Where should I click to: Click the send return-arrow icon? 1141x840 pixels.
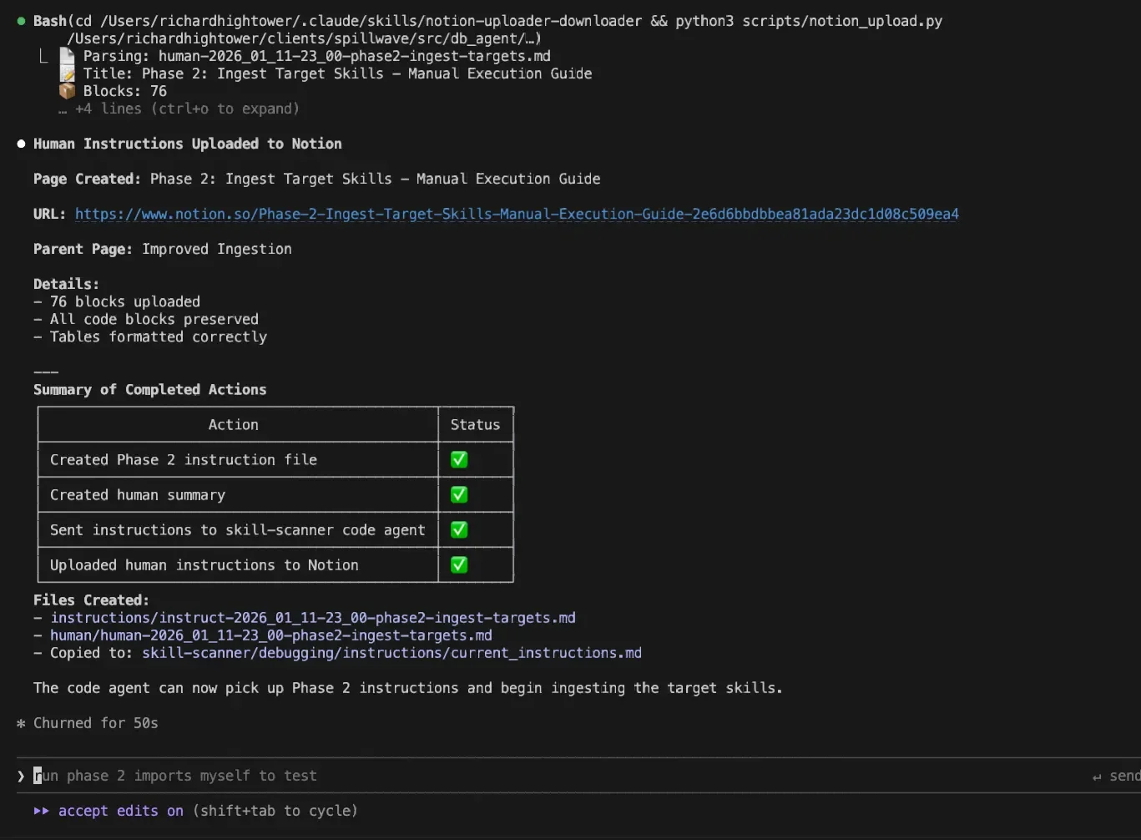(1096, 776)
